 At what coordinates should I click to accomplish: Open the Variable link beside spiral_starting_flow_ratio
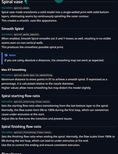click(6, 102)
